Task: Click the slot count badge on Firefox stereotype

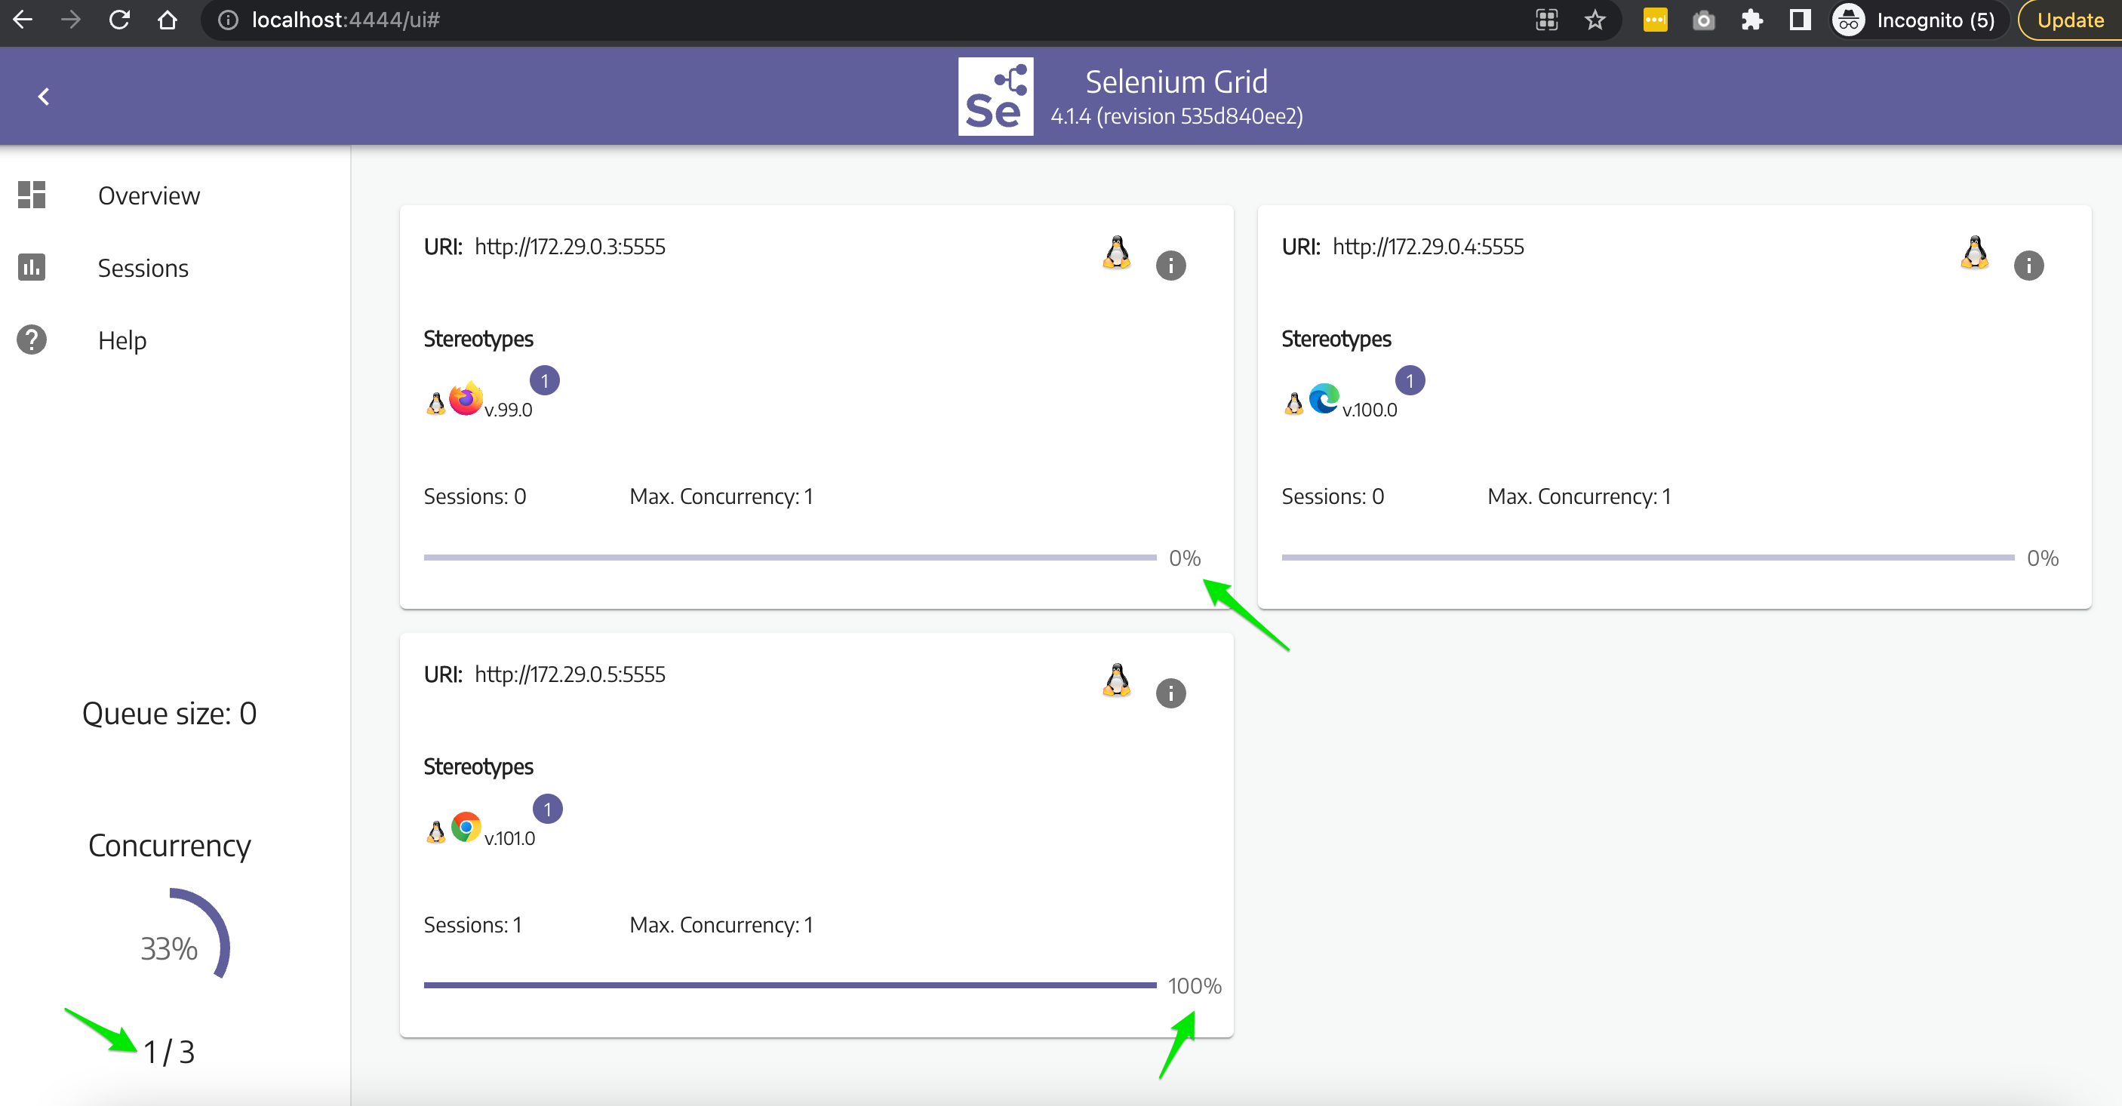Action: 545,380
